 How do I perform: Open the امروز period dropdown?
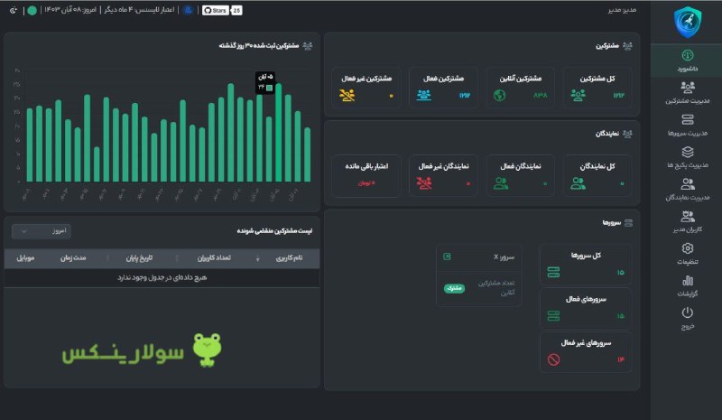pos(42,231)
